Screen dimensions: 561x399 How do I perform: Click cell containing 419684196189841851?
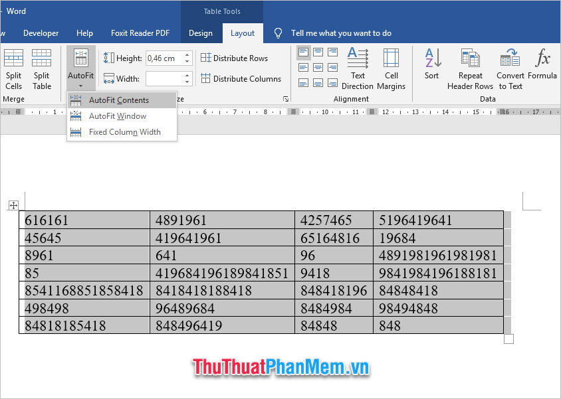point(222,273)
